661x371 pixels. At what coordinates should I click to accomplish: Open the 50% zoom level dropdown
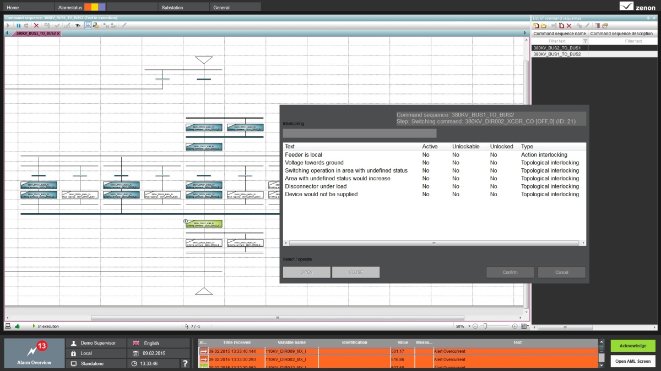[469, 326]
